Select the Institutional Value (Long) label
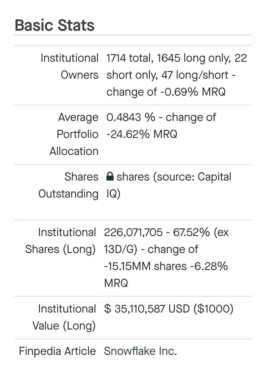Viewport: 256px width, 385px height. click(64, 317)
